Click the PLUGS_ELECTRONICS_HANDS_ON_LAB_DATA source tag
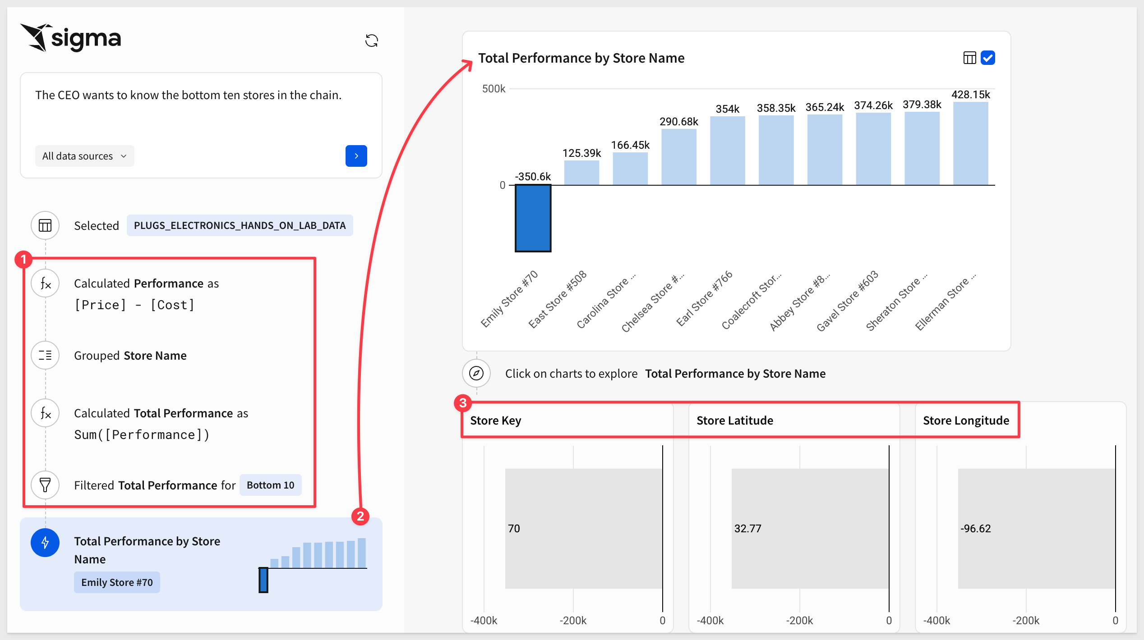This screenshot has width=1144, height=640. click(x=240, y=225)
